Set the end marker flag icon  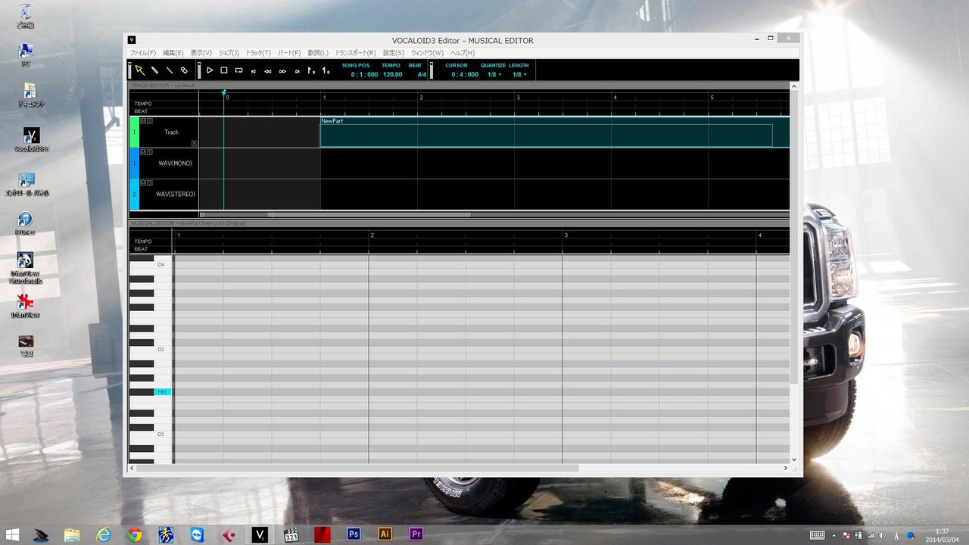[326, 70]
